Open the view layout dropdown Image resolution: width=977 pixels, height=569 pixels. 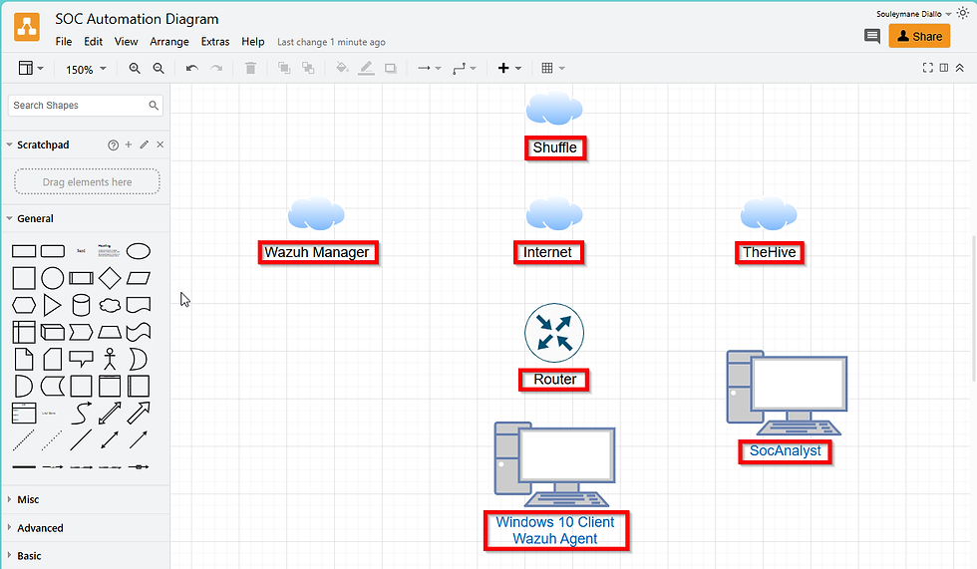[31, 69]
